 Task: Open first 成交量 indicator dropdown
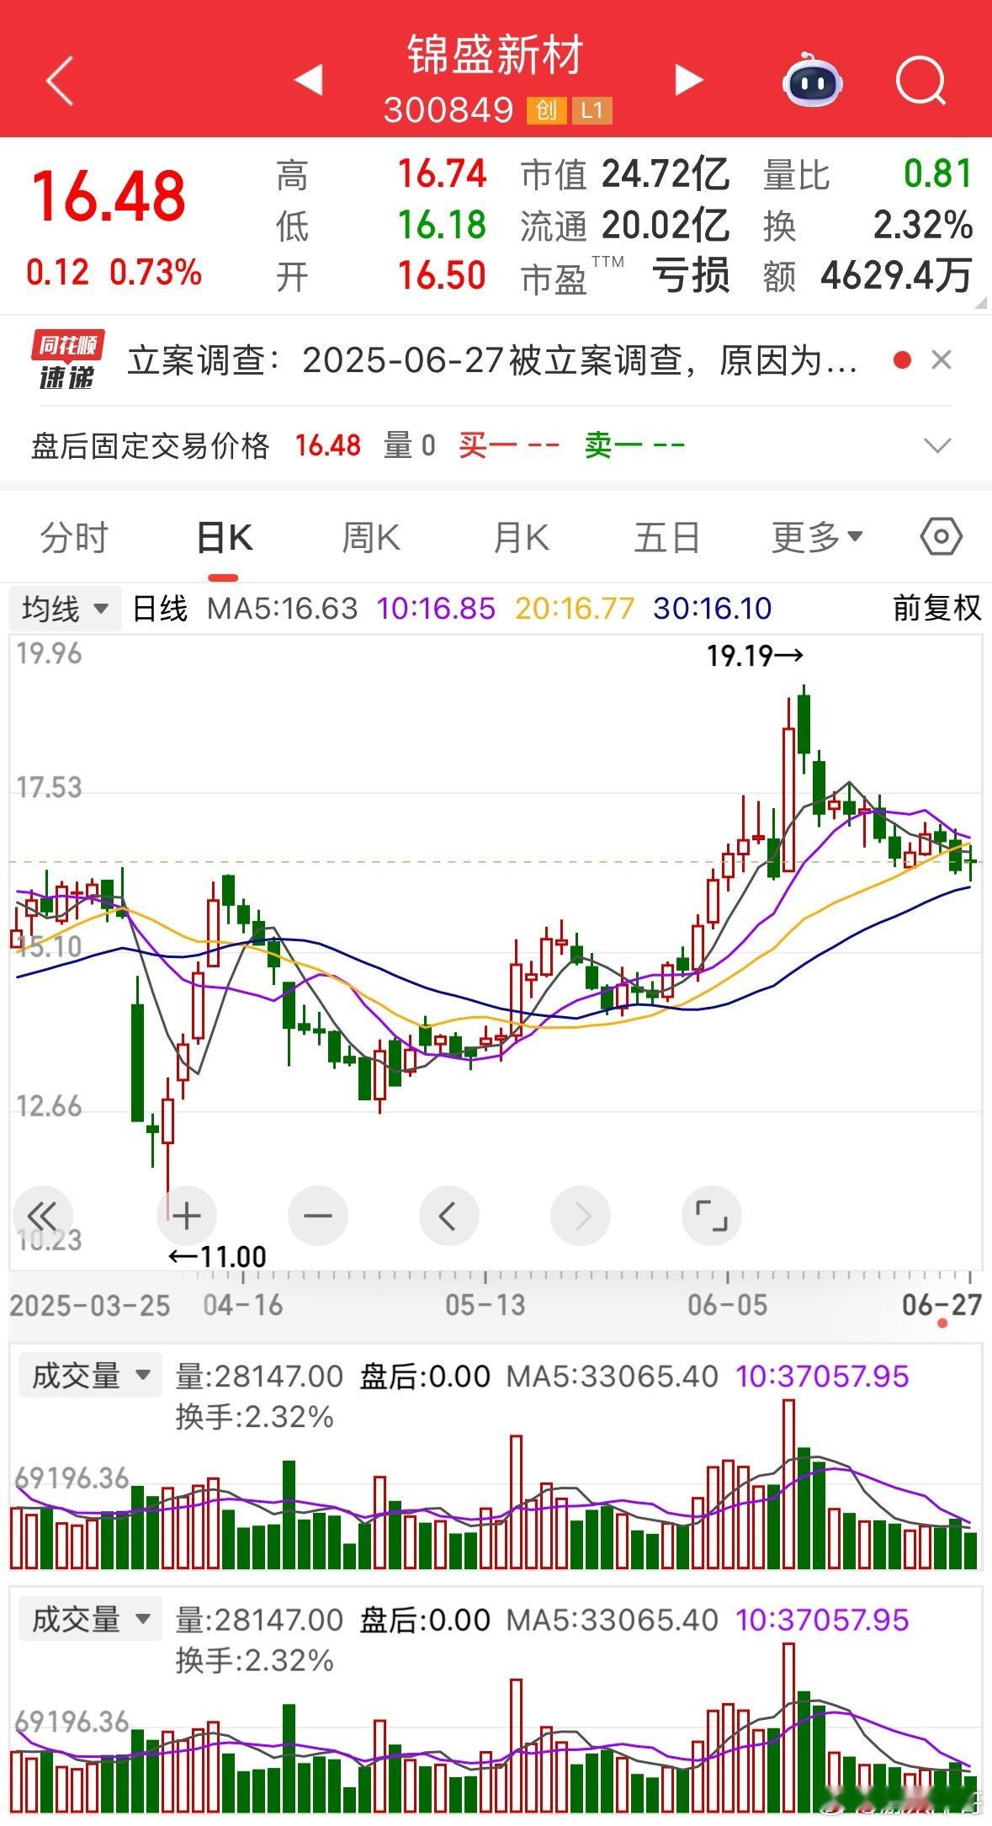[90, 1376]
